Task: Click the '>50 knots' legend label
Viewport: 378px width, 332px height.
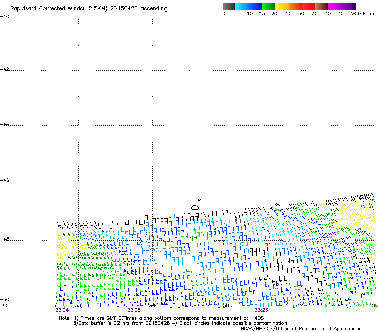Action: [x=363, y=14]
